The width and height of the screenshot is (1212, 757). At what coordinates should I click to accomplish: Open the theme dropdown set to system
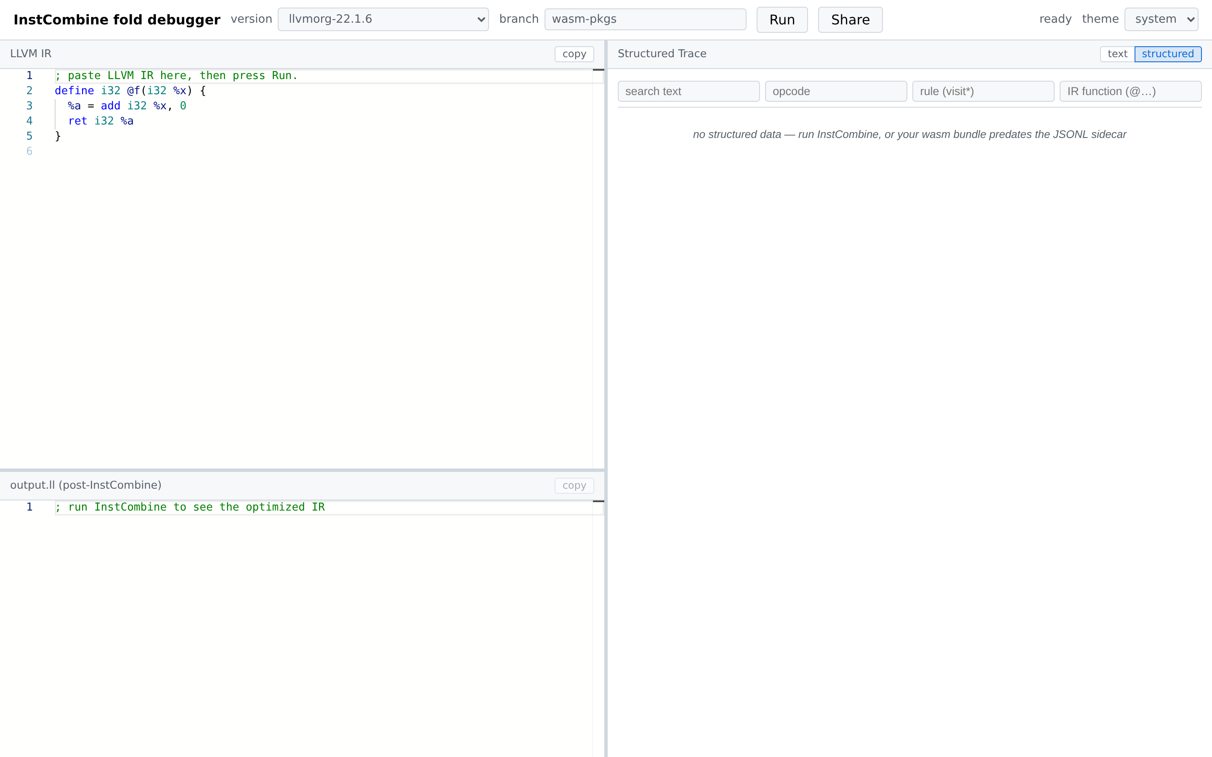pos(1161,19)
